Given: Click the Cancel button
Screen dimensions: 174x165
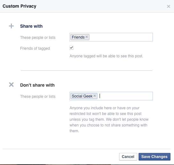Looking at the screenshot, I should pos(128,157).
